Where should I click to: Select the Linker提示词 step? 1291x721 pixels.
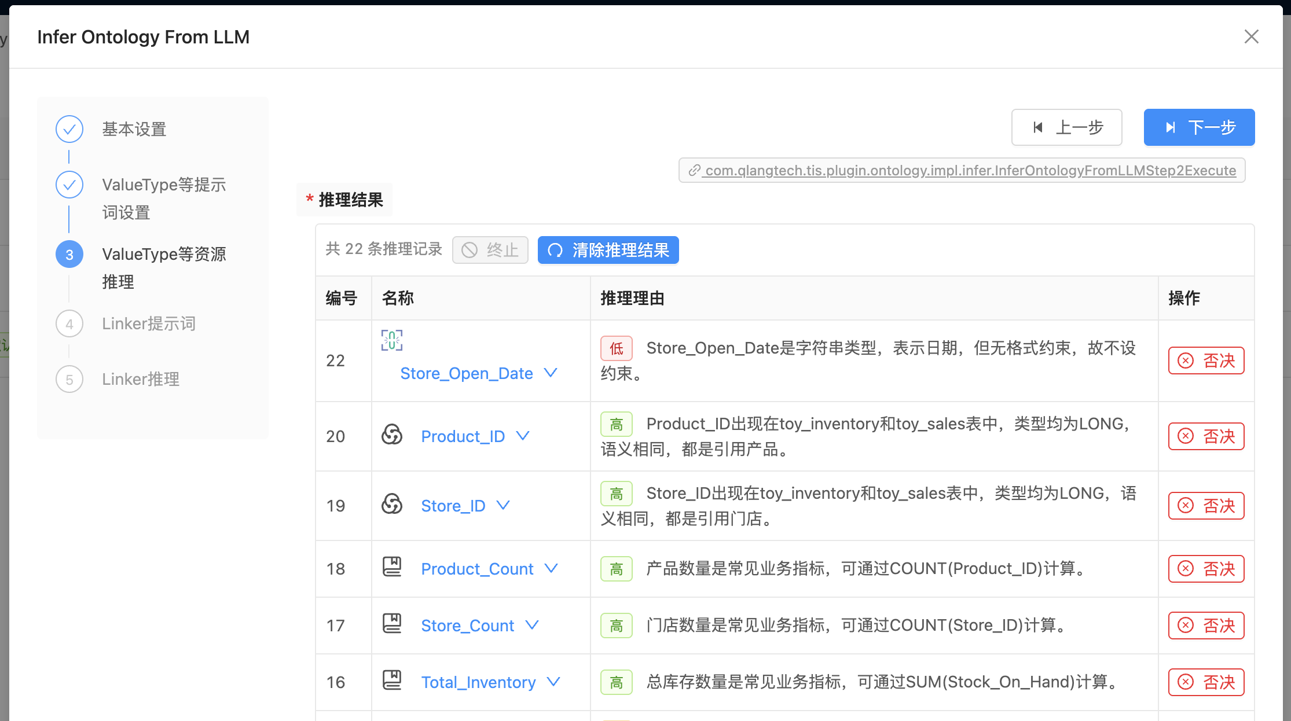149,323
